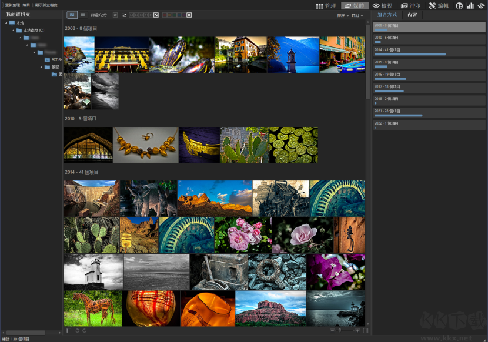
Task: Open the 群組 group dropdown
Action: tap(356, 15)
